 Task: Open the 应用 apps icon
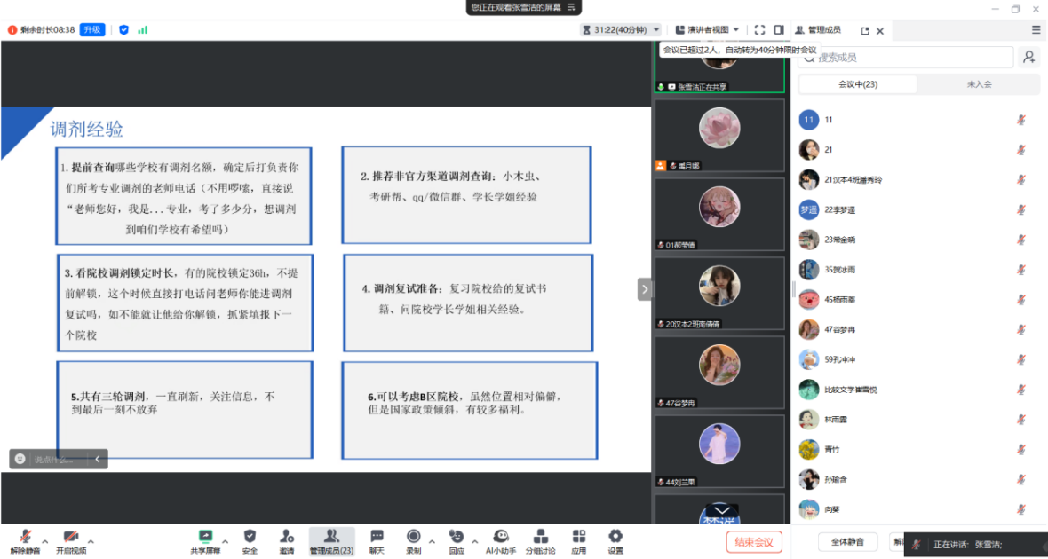(x=579, y=537)
